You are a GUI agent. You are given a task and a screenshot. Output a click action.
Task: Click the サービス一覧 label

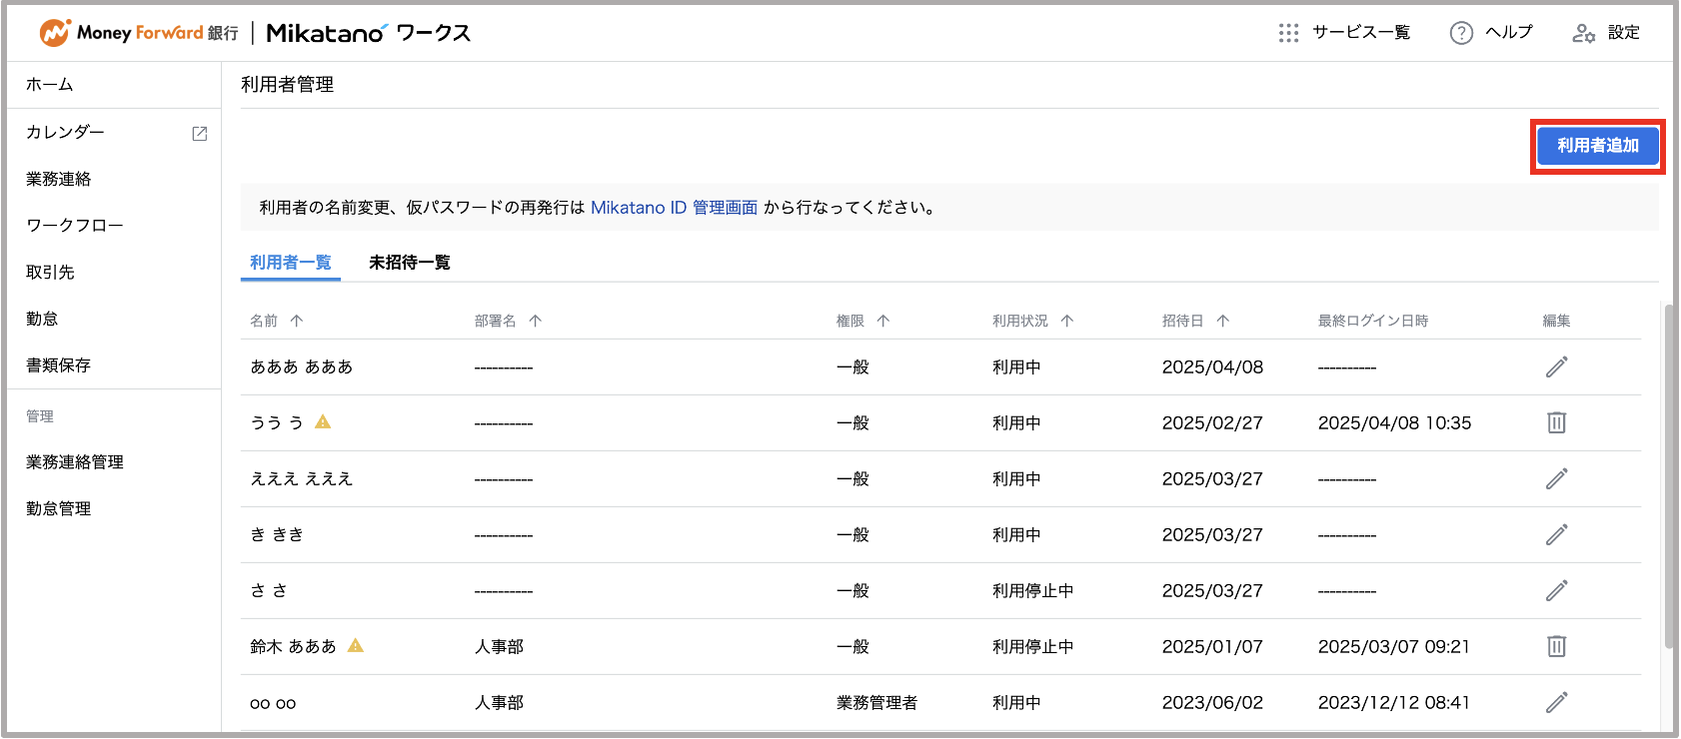[x=1361, y=33]
